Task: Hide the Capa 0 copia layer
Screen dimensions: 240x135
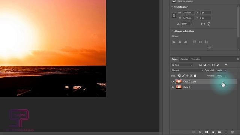Action: 172,82
